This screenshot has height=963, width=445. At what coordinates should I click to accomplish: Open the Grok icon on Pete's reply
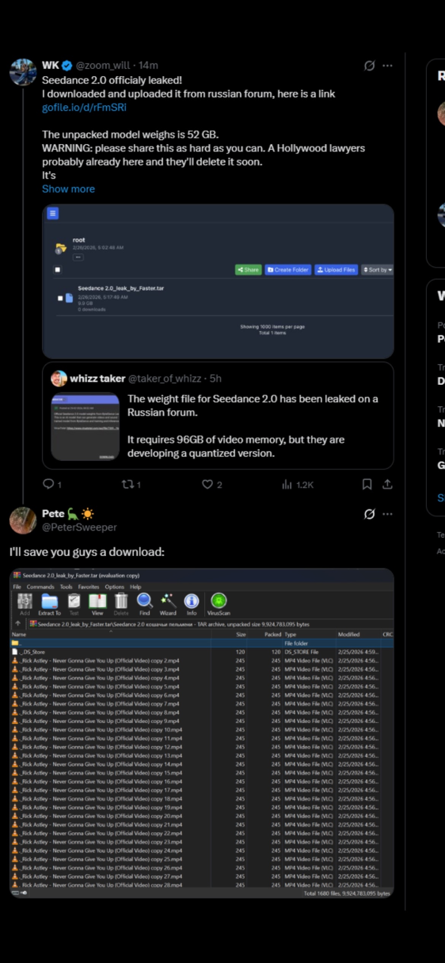(x=369, y=514)
